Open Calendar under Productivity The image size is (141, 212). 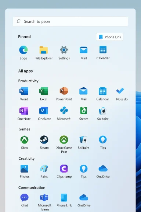[x=102, y=94]
